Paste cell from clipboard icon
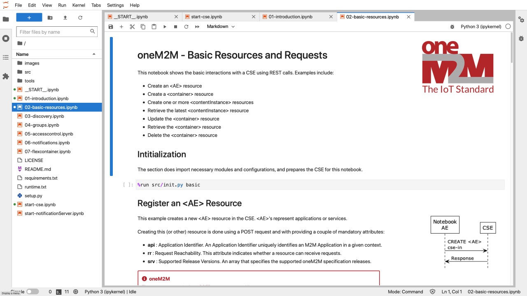This screenshot has height=296, width=527. (154, 27)
